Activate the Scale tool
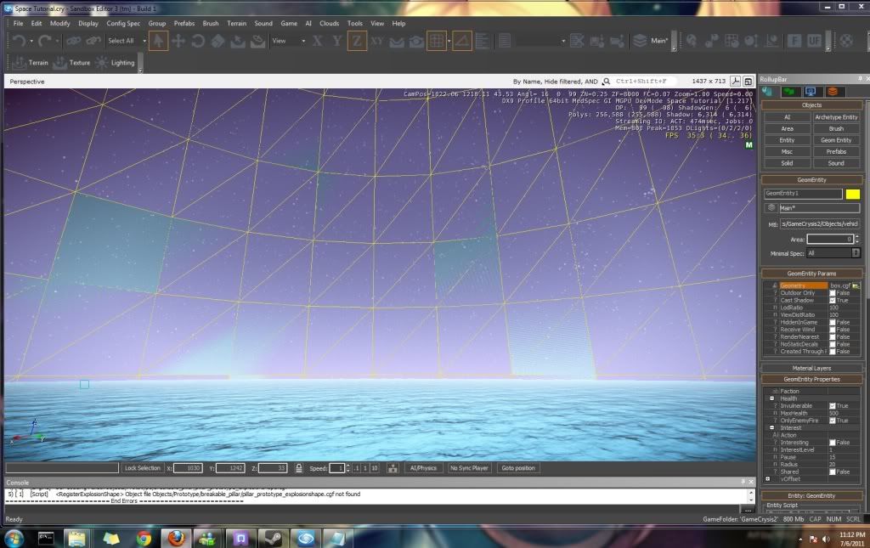 (218, 41)
